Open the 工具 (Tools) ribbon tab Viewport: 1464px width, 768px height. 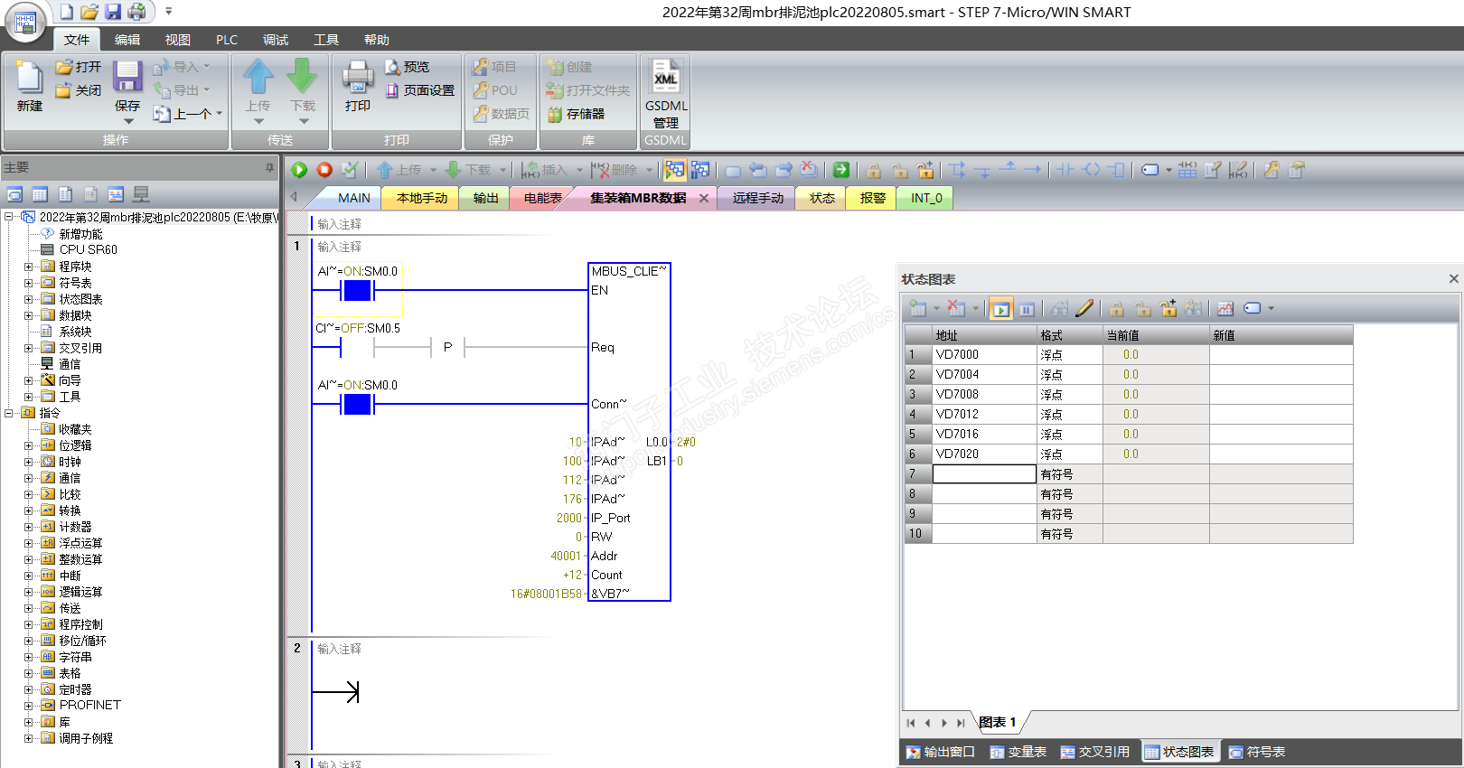tap(326, 40)
